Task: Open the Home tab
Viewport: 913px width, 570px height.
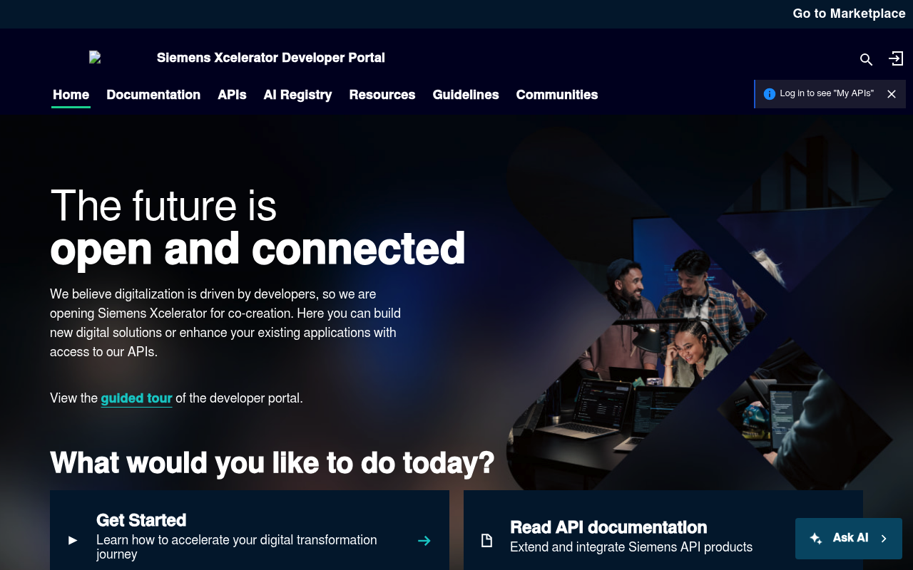Action: coord(71,95)
